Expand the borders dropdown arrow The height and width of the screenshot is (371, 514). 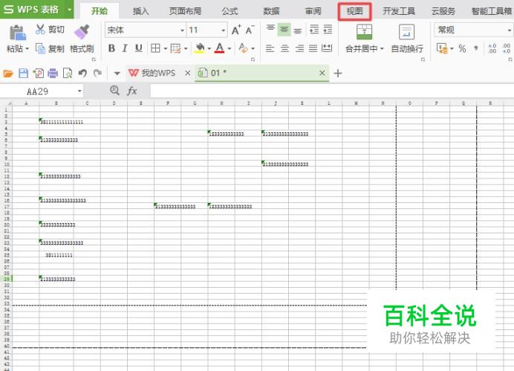point(165,49)
